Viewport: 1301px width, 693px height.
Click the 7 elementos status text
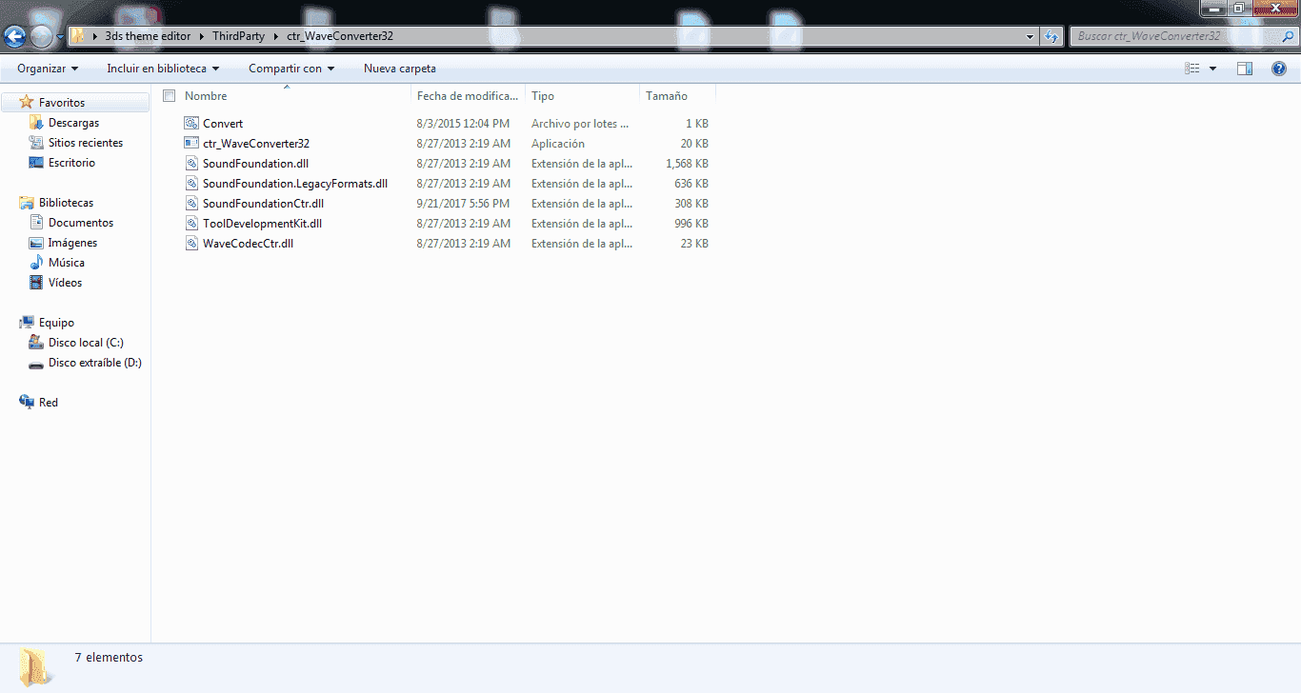tap(109, 658)
